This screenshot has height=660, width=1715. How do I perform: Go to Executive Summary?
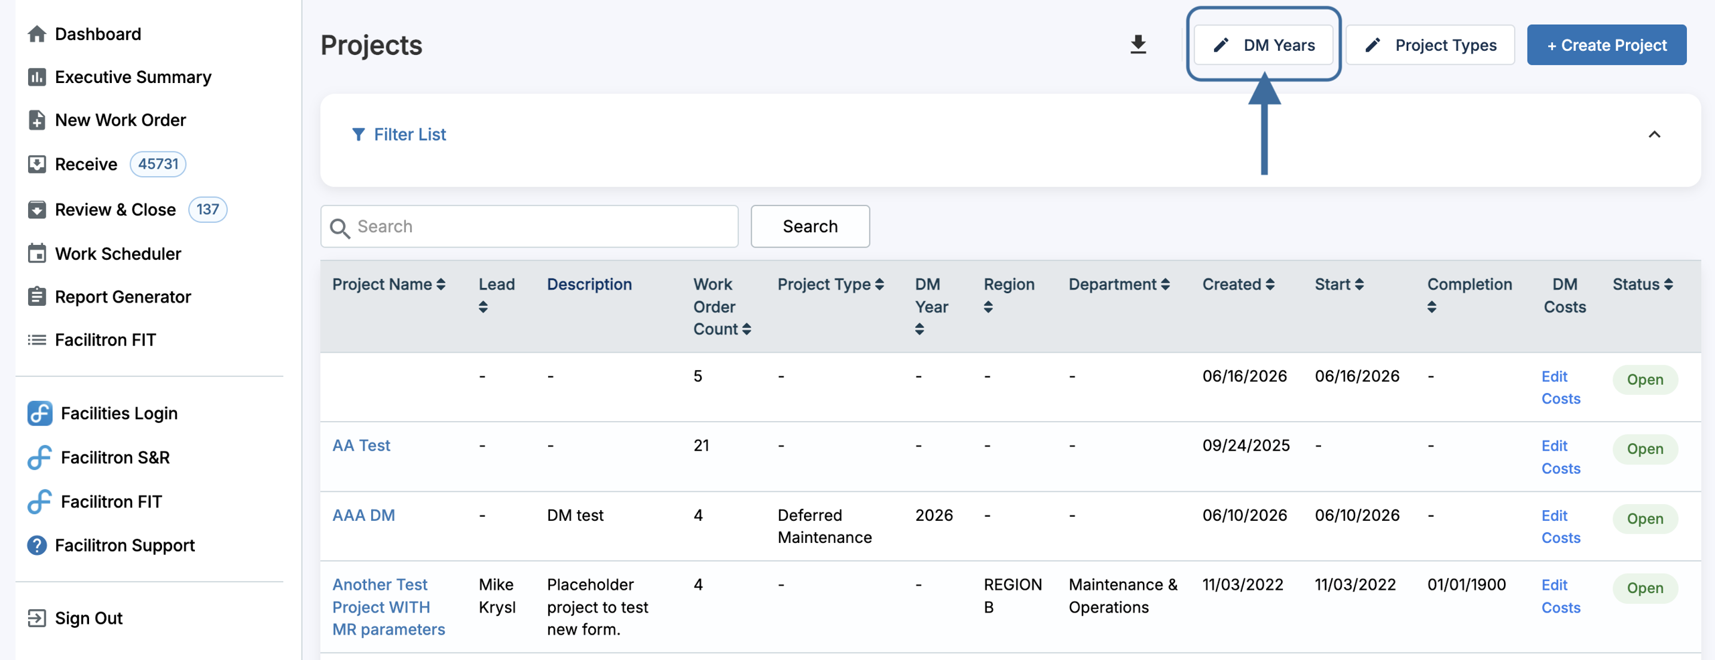(133, 77)
